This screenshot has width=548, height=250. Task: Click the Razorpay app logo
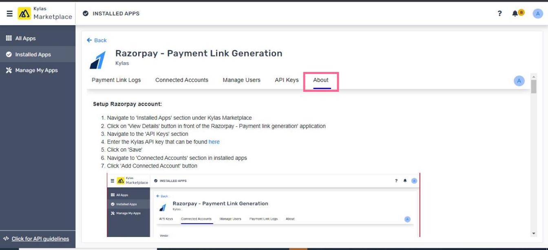click(x=98, y=60)
